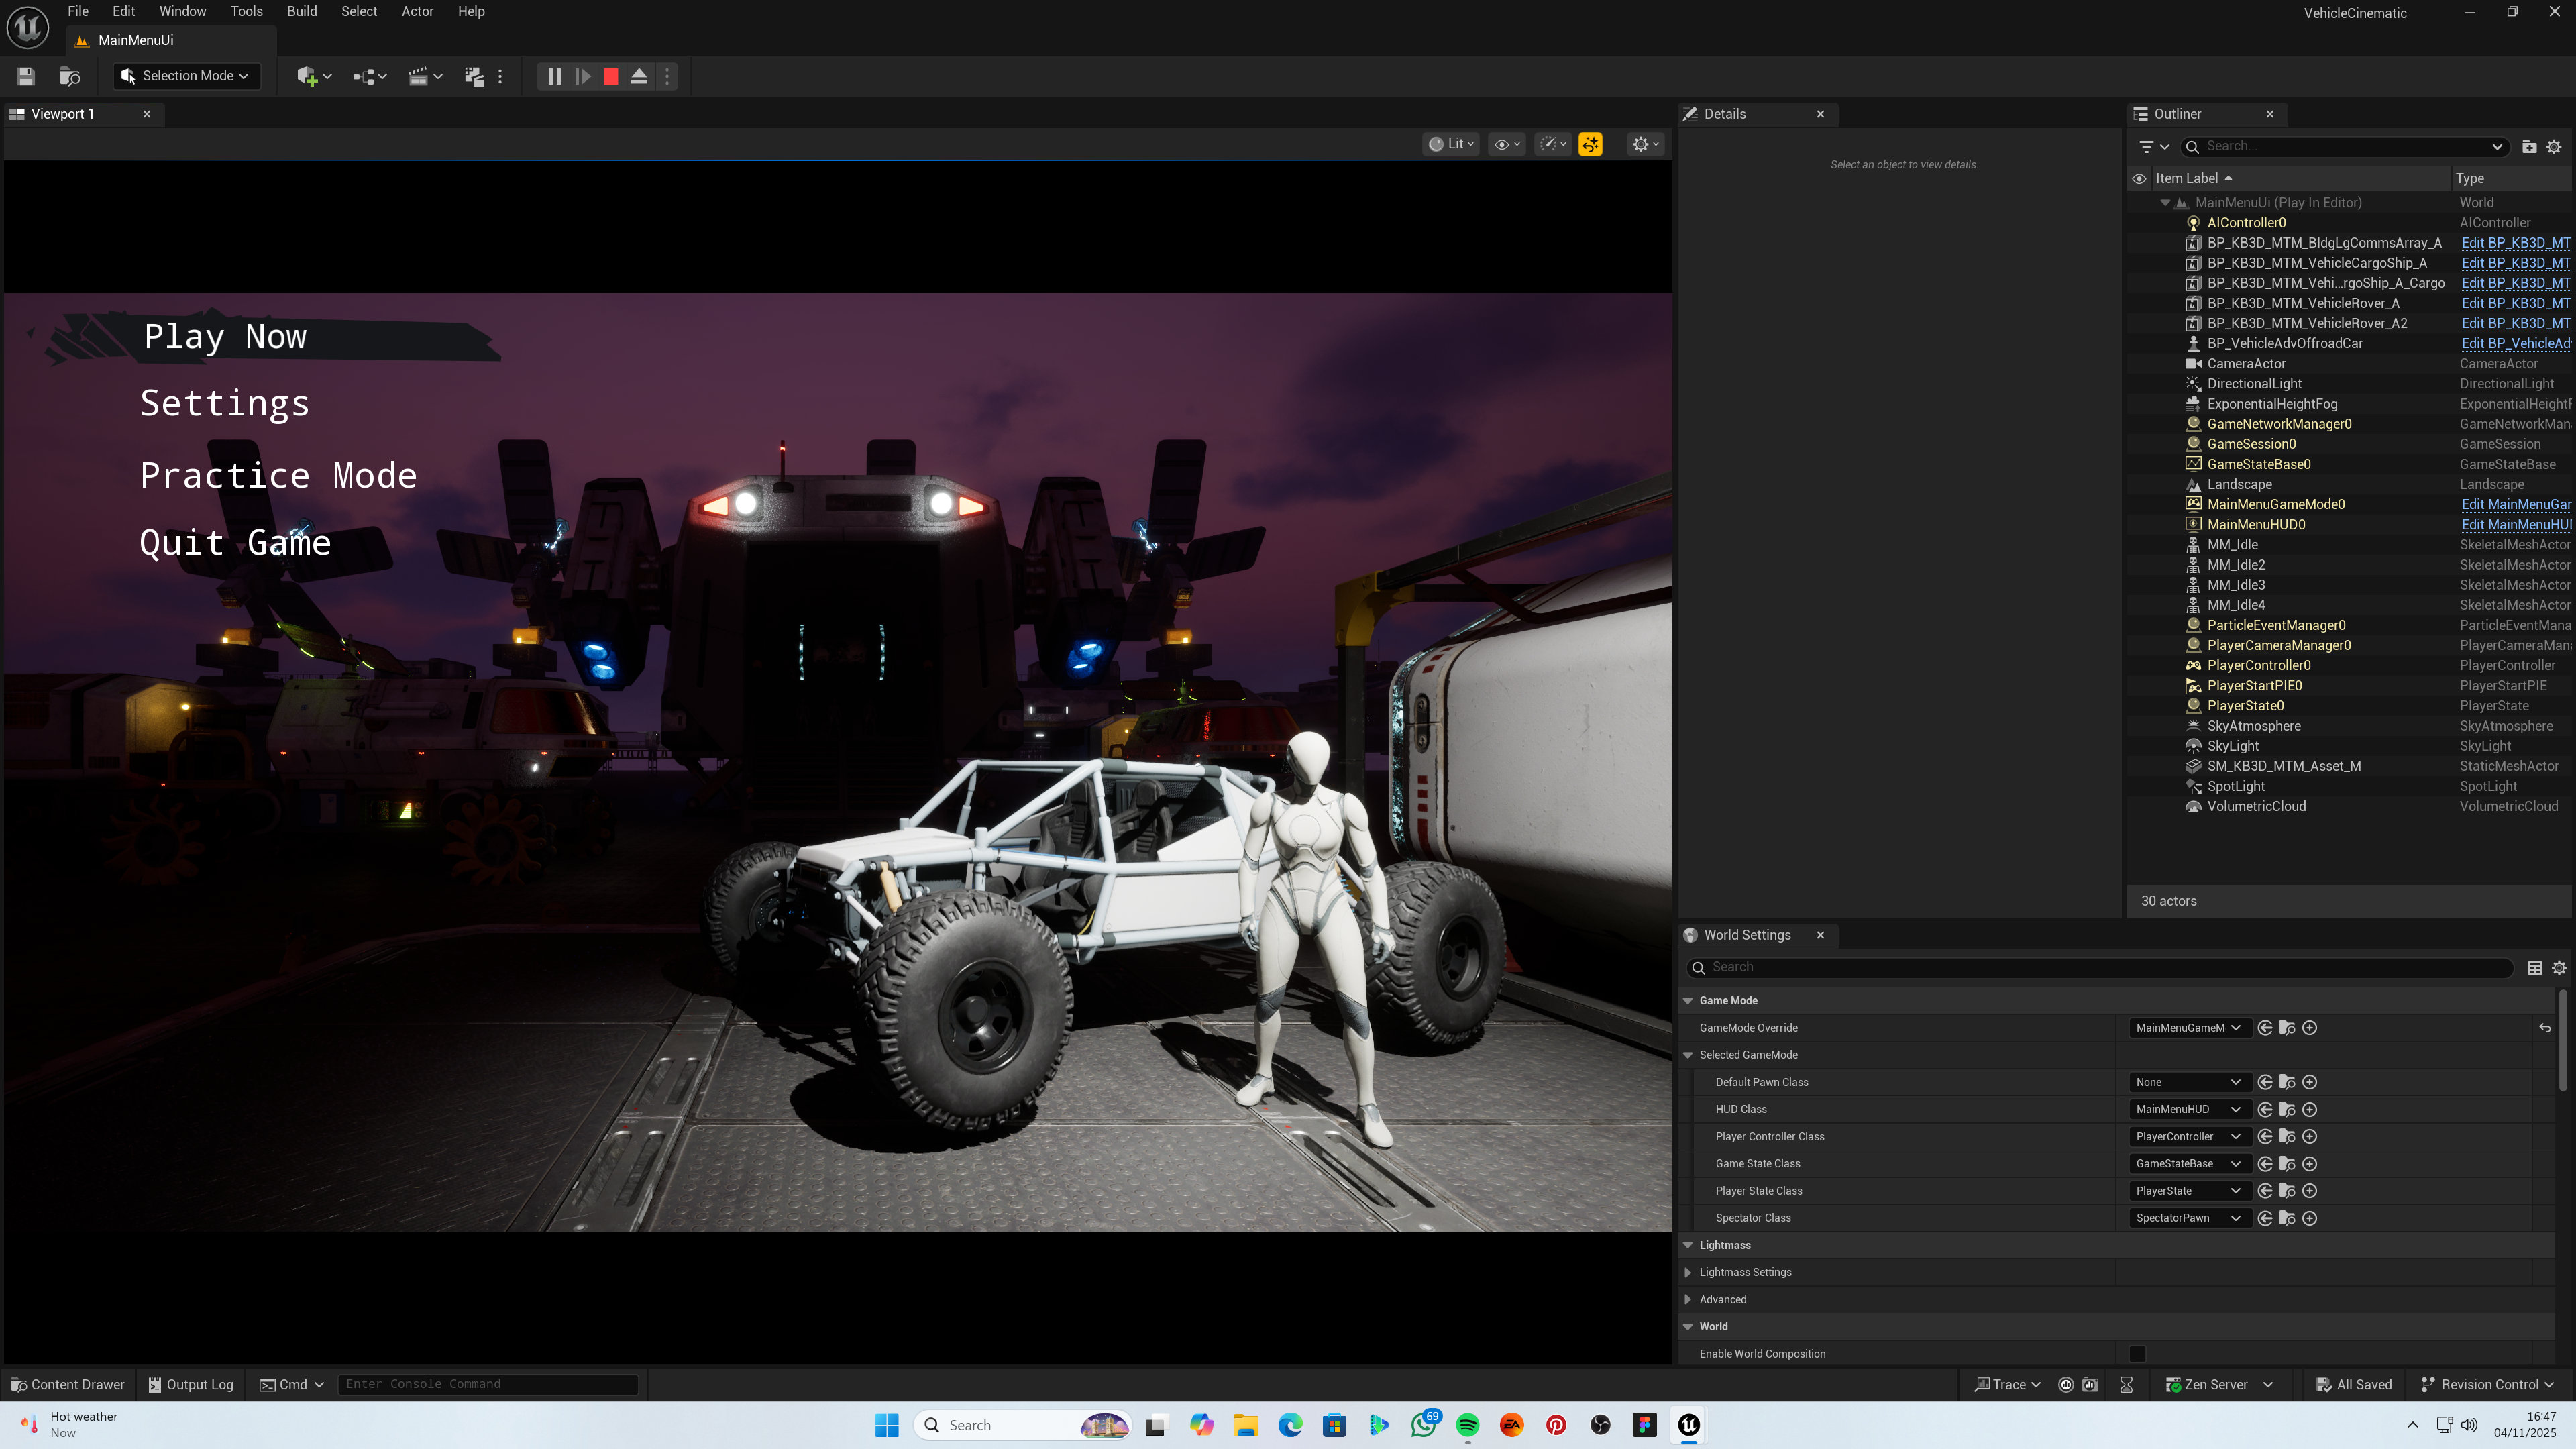Viewport: 2576px width, 1449px height.
Task: Click Edit MainMenuHUD blueprint link
Action: pos(2515,525)
